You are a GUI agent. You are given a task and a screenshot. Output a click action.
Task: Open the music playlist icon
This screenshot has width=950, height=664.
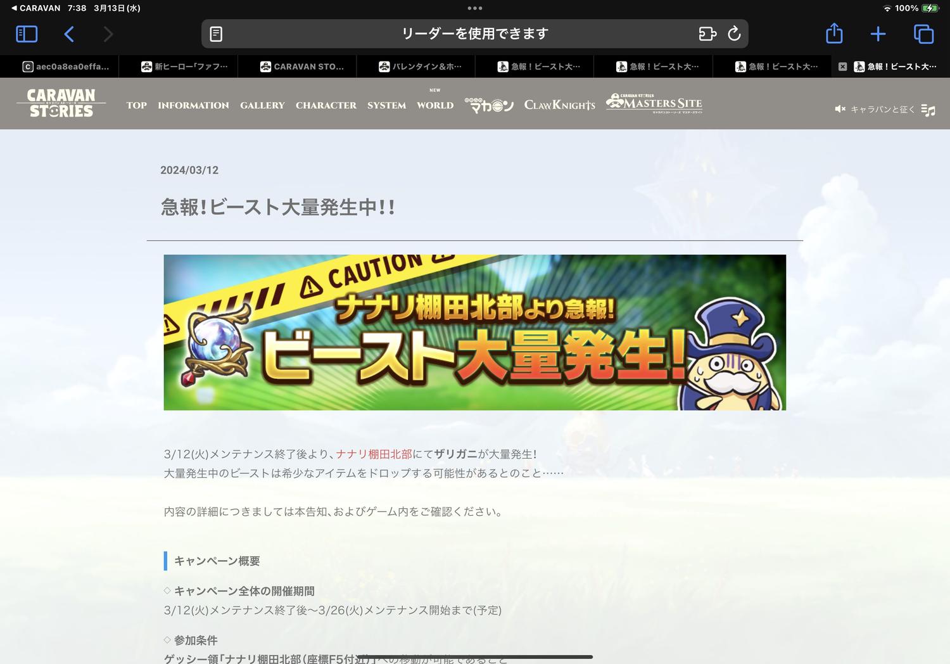pos(928,110)
